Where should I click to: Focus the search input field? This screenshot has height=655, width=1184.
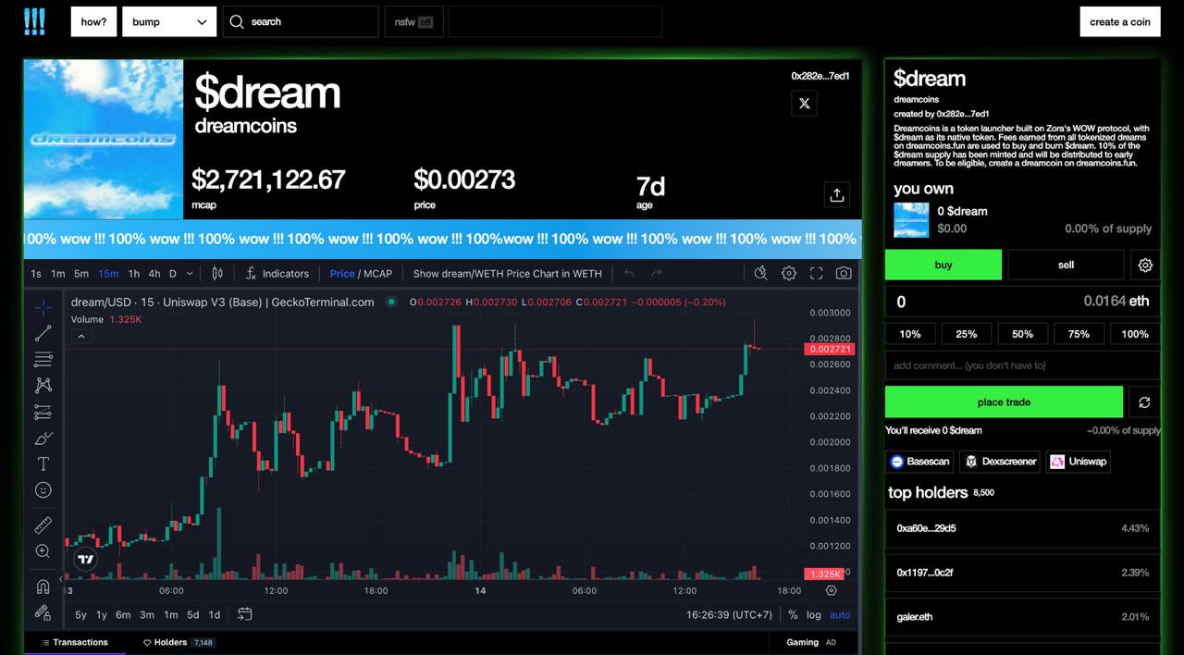click(301, 21)
